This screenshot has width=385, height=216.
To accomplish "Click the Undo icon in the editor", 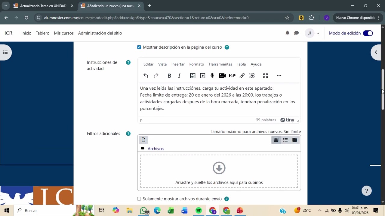I will 146,76.
